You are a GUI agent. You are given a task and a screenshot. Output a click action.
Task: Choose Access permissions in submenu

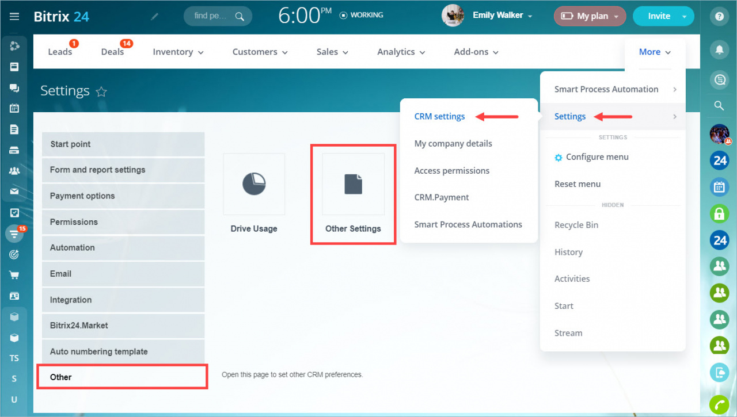(451, 170)
